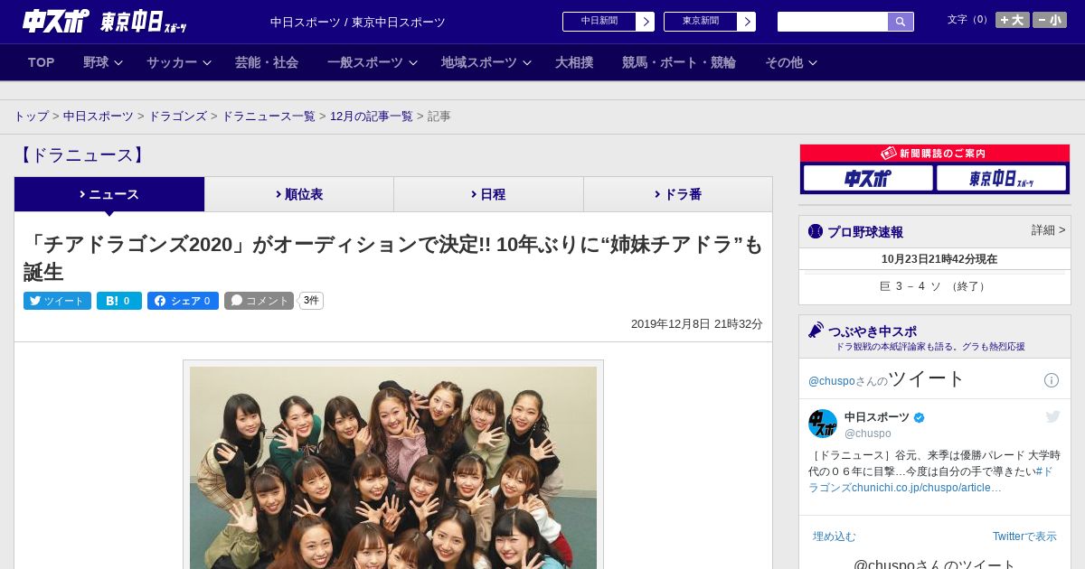
Task: Click the 埋め込む link
Action: point(834,536)
